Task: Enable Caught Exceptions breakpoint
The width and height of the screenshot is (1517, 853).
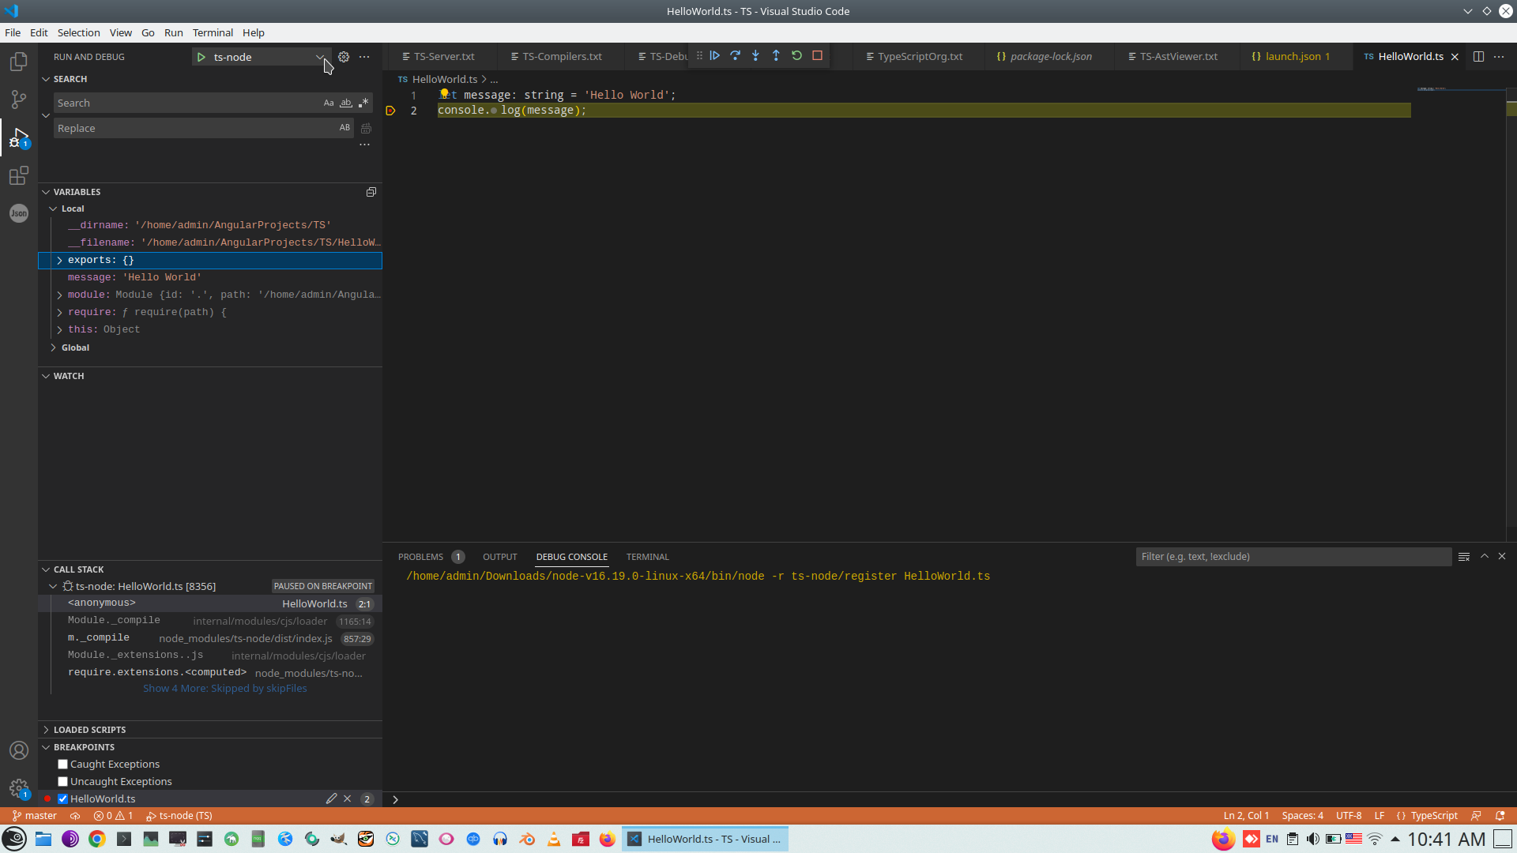Action: tap(63, 765)
